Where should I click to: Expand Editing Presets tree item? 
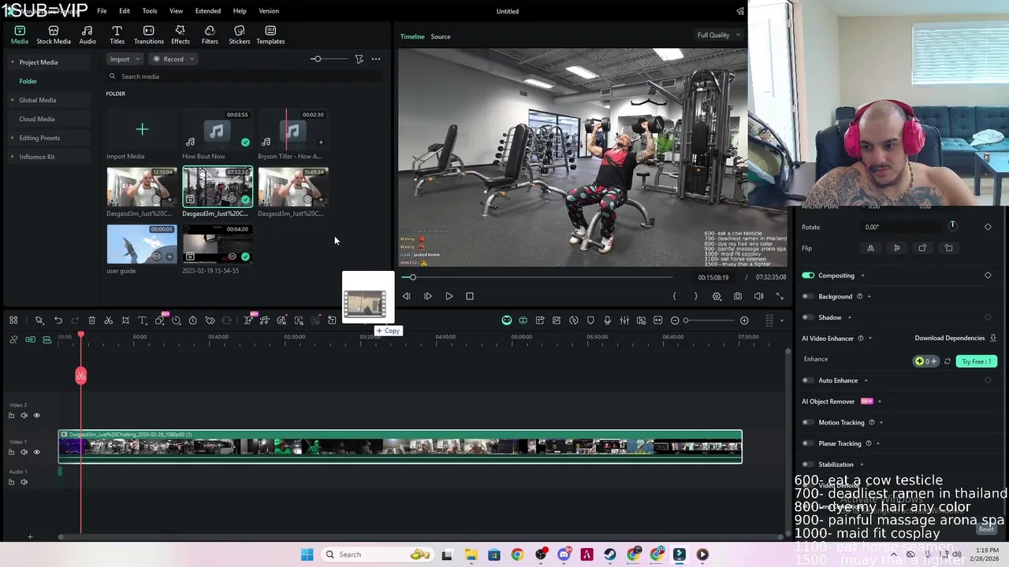tap(12, 138)
